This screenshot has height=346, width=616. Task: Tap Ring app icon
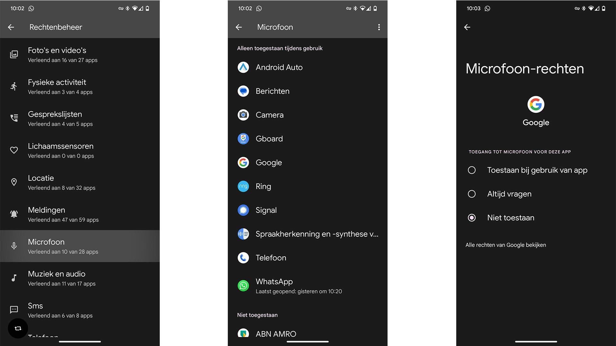[x=243, y=186]
